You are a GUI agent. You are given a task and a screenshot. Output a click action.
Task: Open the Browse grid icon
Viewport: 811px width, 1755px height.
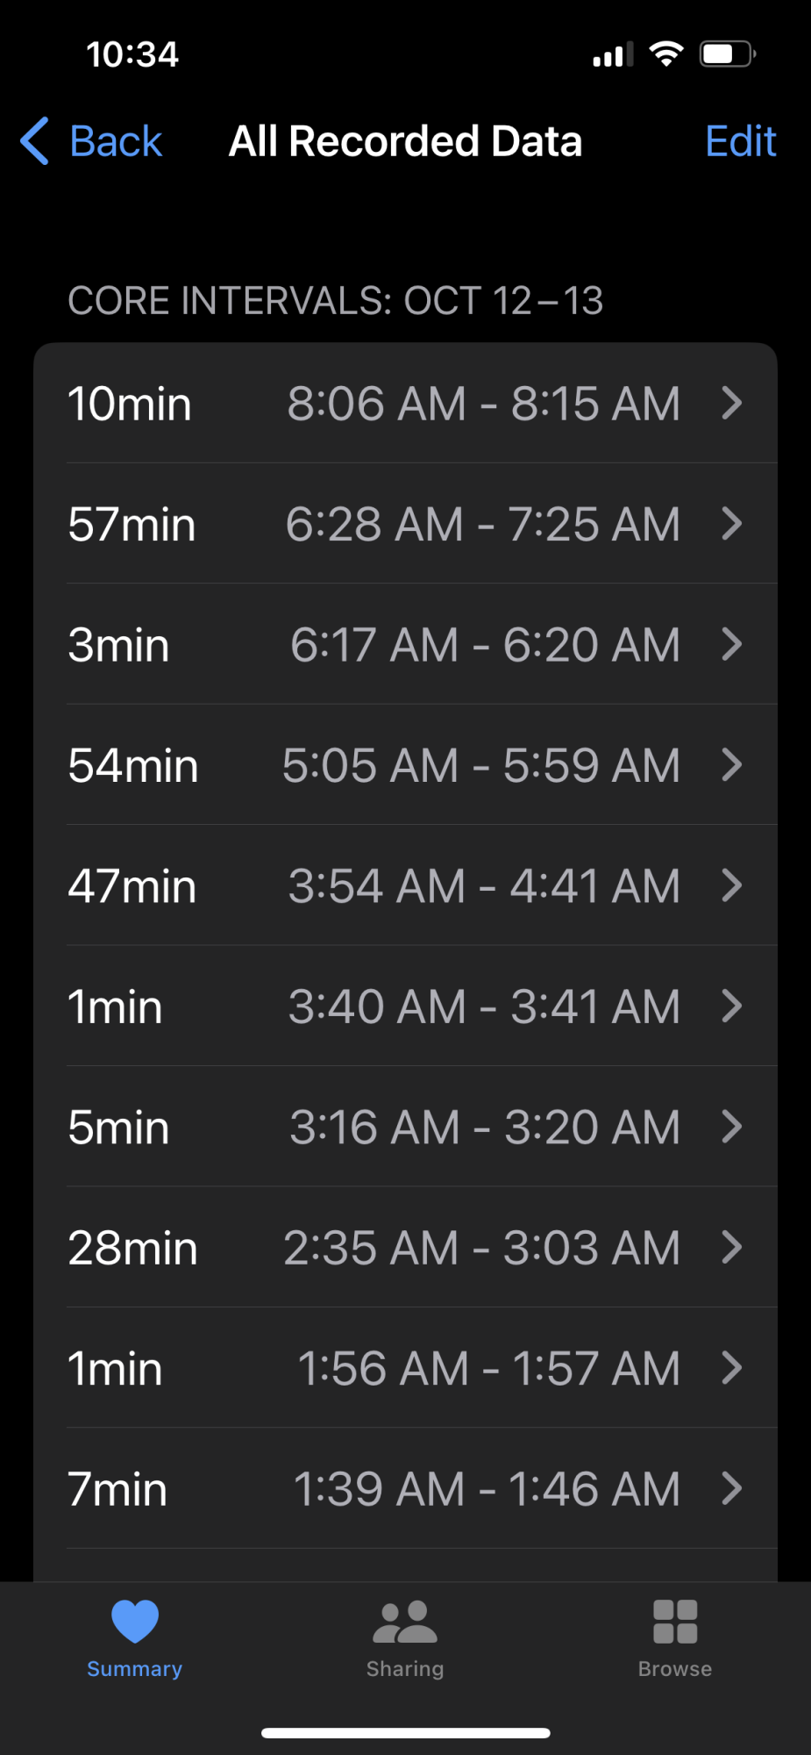[675, 1622]
